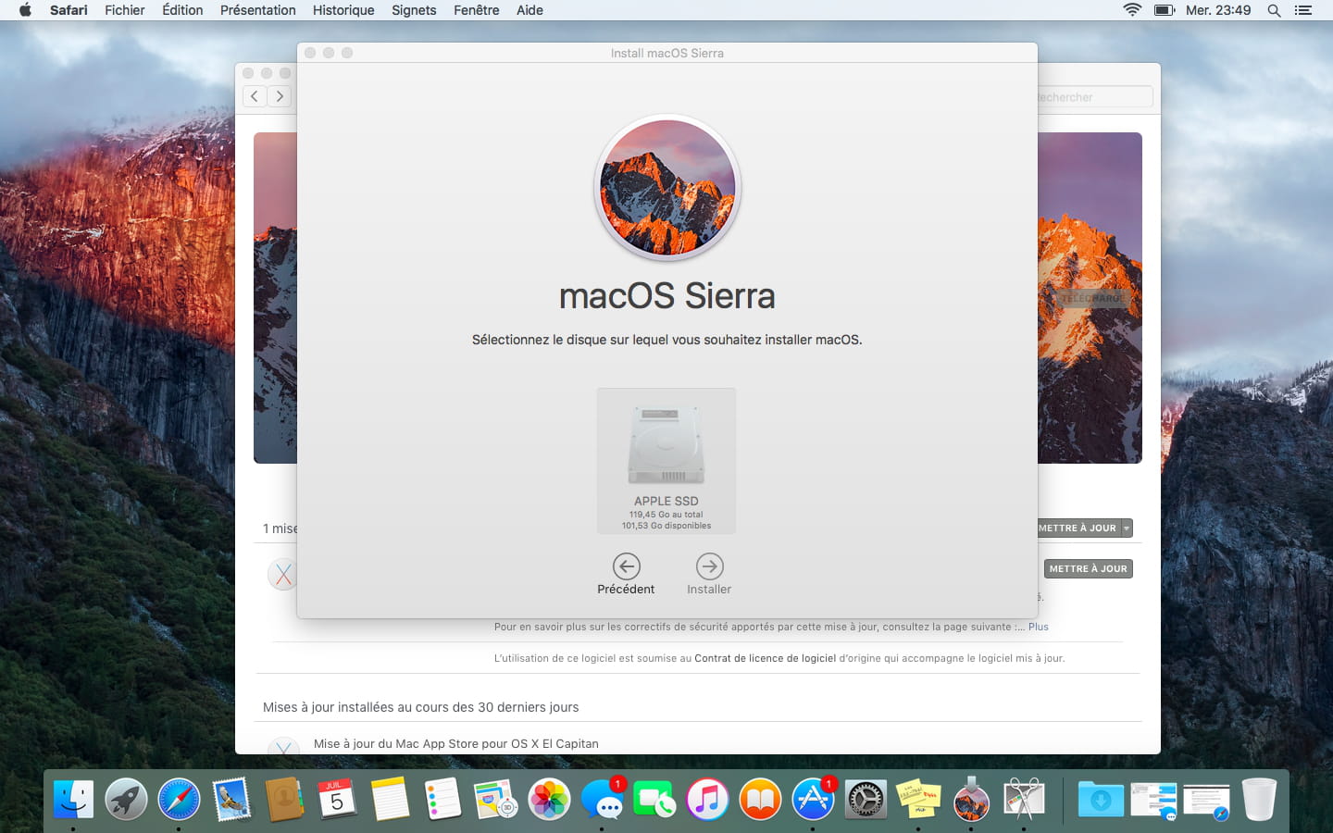Open Safari compass icon in Dock
Image resolution: width=1333 pixels, height=833 pixels.
(179, 799)
